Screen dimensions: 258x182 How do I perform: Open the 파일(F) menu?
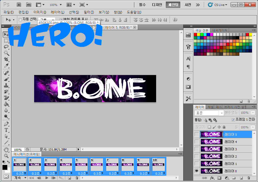tap(9, 12)
